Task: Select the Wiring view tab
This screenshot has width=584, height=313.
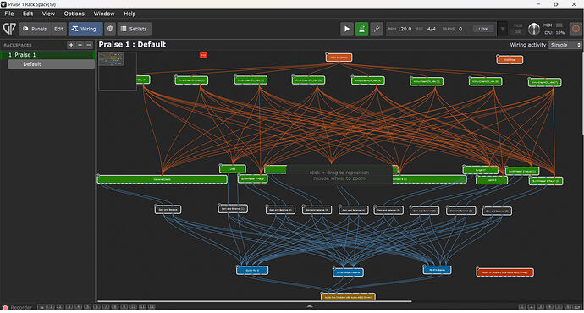Action: 85,29
